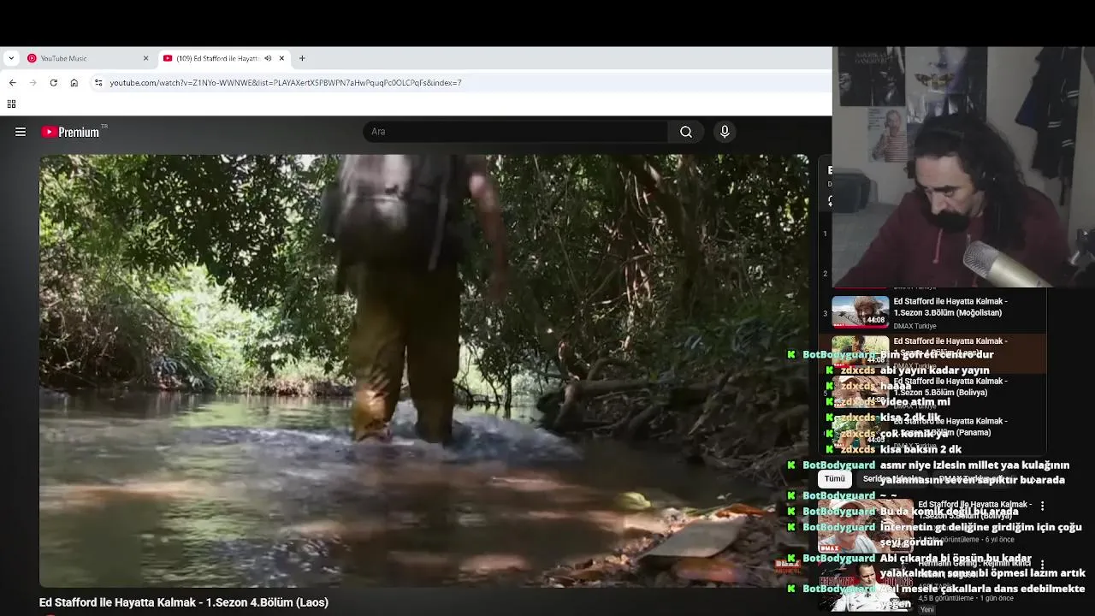Open the tab search dropdown arrow

[11, 58]
